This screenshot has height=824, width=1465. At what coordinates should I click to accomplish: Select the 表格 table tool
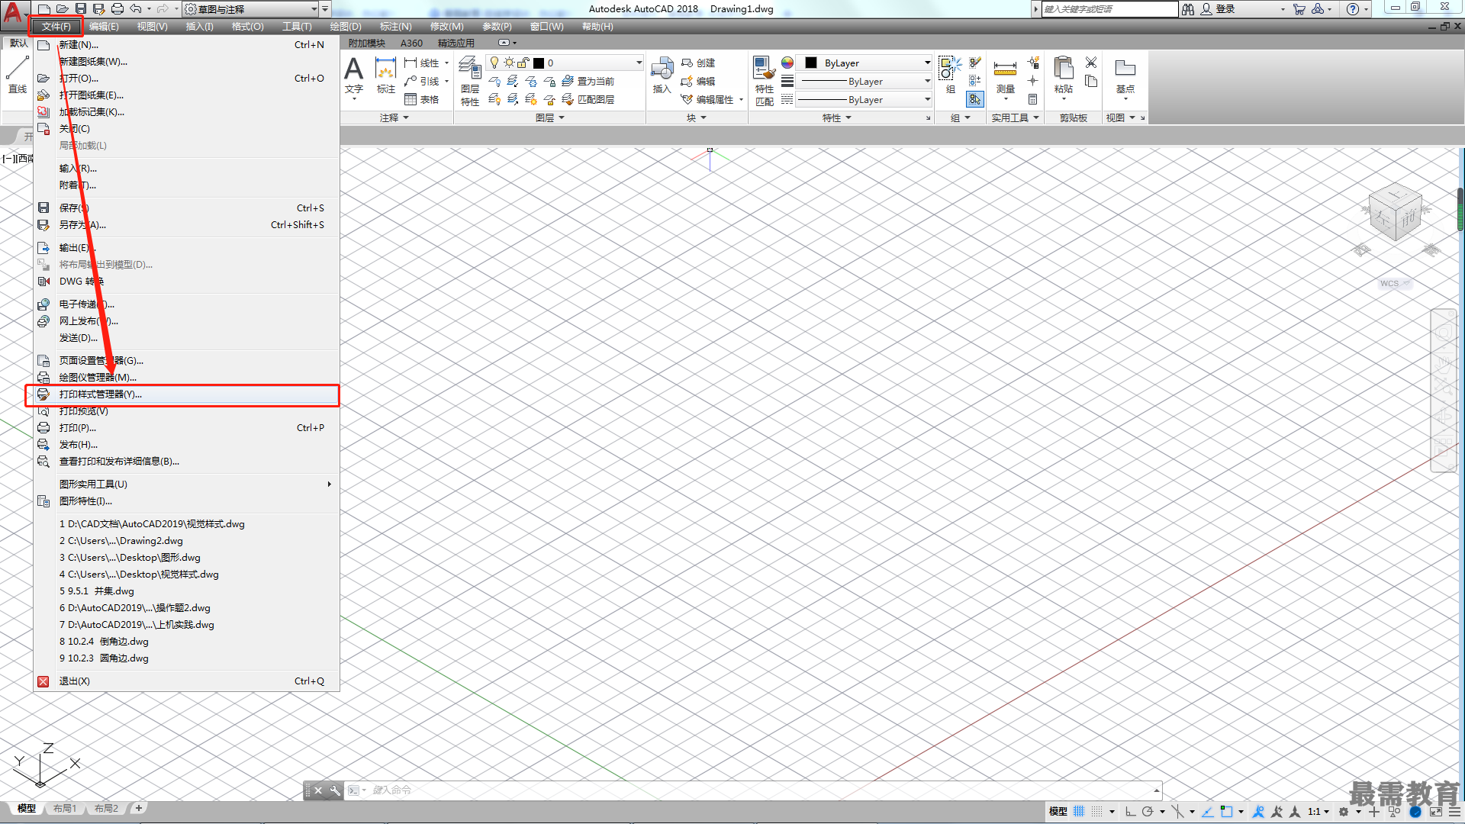coord(422,100)
